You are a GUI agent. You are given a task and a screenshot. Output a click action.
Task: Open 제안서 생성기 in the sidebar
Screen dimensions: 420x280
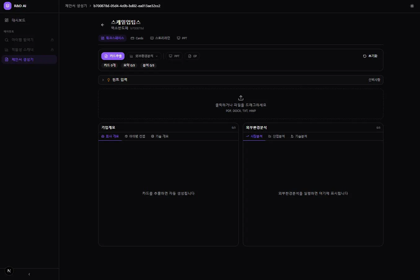coord(29,60)
